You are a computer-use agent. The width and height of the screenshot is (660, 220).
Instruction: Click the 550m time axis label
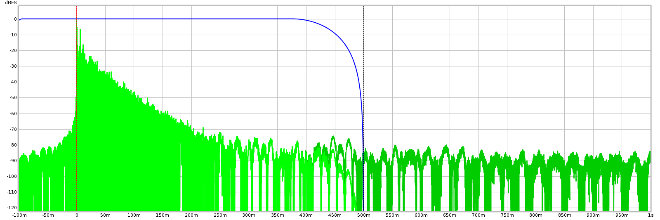[392, 215]
